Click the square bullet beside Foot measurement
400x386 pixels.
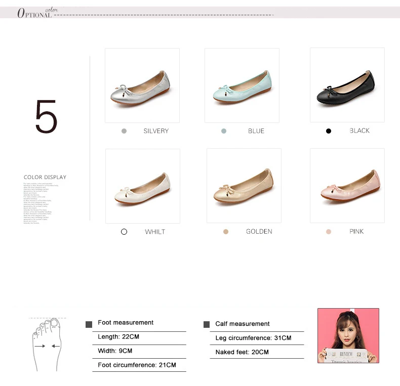tap(89, 325)
